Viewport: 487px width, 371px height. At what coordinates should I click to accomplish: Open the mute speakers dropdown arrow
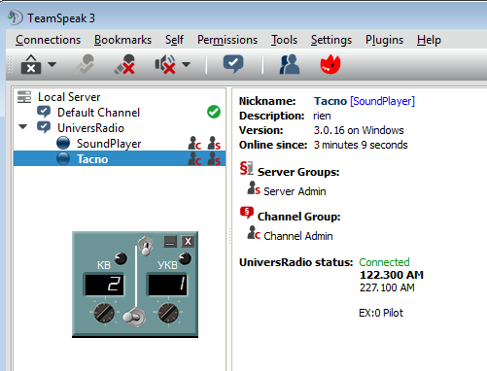[x=186, y=64]
